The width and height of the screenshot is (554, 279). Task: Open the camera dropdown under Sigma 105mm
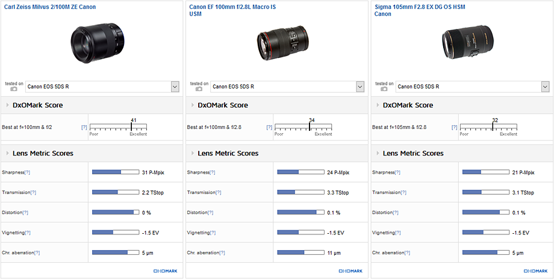pyautogui.click(x=473, y=87)
